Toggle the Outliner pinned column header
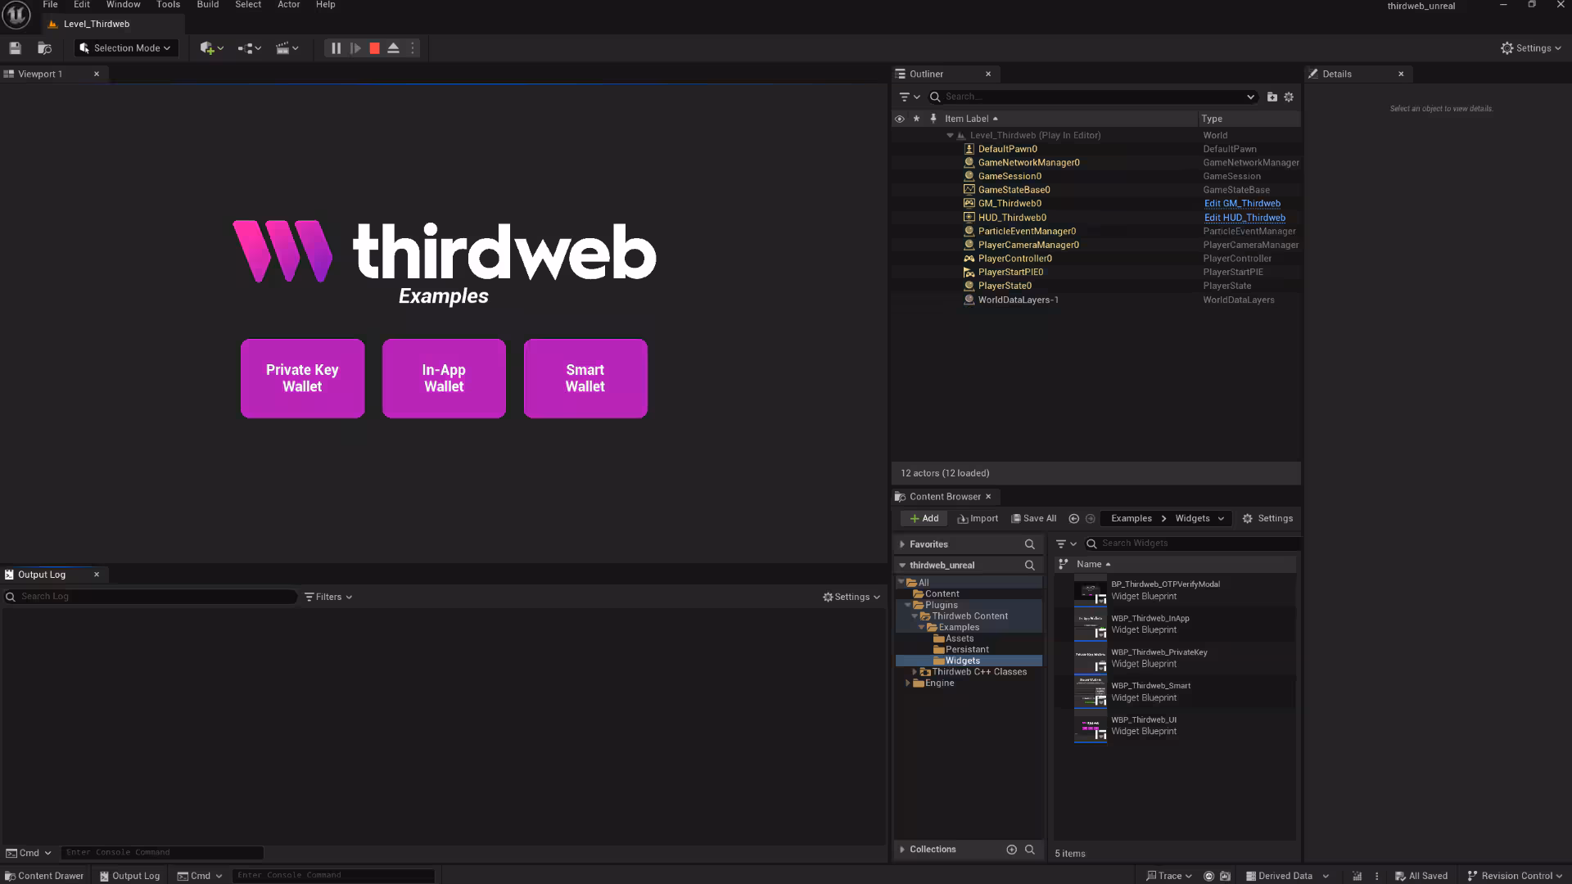 [x=933, y=119]
